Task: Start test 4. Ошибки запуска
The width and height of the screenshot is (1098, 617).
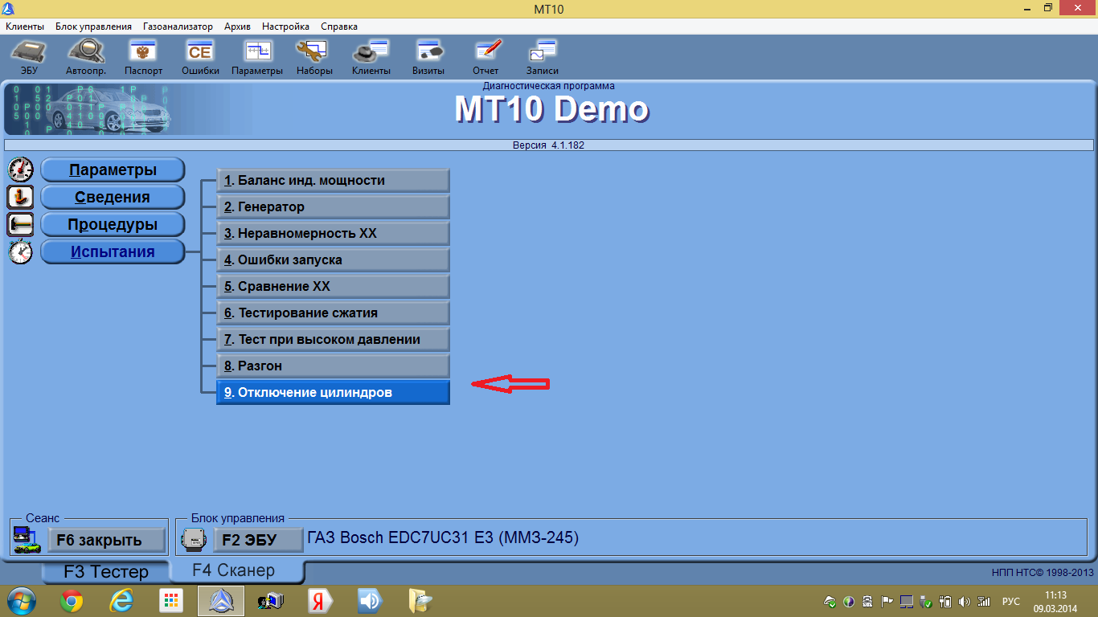Action: tap(333, 259)
